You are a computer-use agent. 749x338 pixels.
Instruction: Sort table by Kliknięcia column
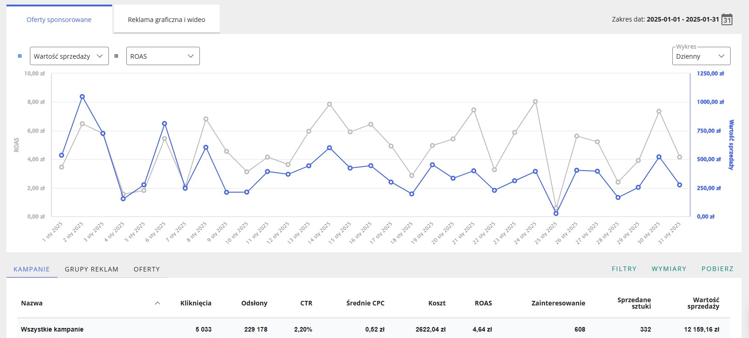pos(196,303)
